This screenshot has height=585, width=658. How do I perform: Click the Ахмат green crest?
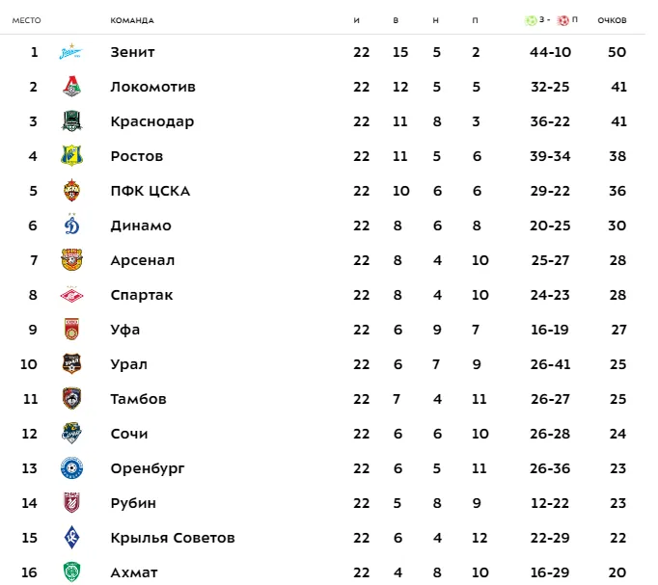click(71, 572)
